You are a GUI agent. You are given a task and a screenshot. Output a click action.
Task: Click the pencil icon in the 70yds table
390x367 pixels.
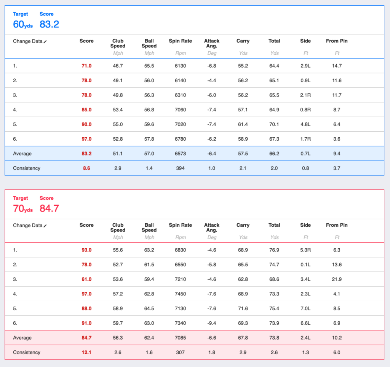(x=45, y=226)
